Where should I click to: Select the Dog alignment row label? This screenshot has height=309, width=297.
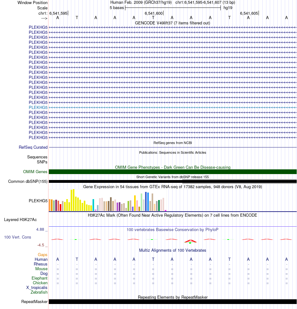coord(44,273)
